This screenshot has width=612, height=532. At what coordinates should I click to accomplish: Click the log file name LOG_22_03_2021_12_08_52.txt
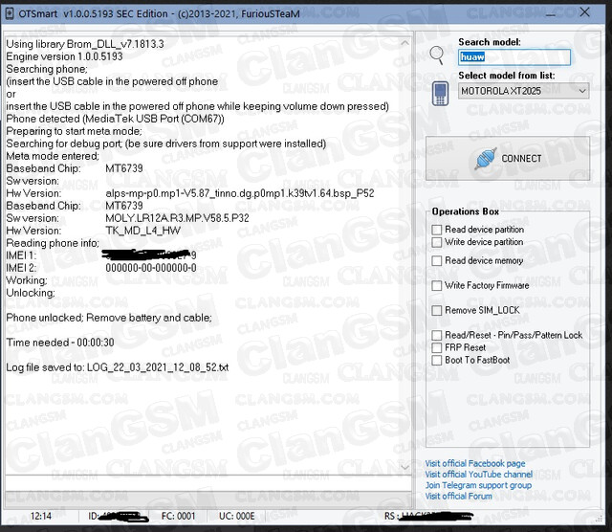(x=158, y=367)
